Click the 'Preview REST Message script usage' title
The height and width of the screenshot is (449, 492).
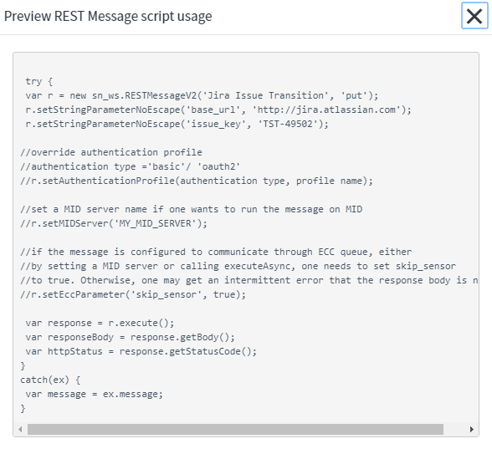108,16
